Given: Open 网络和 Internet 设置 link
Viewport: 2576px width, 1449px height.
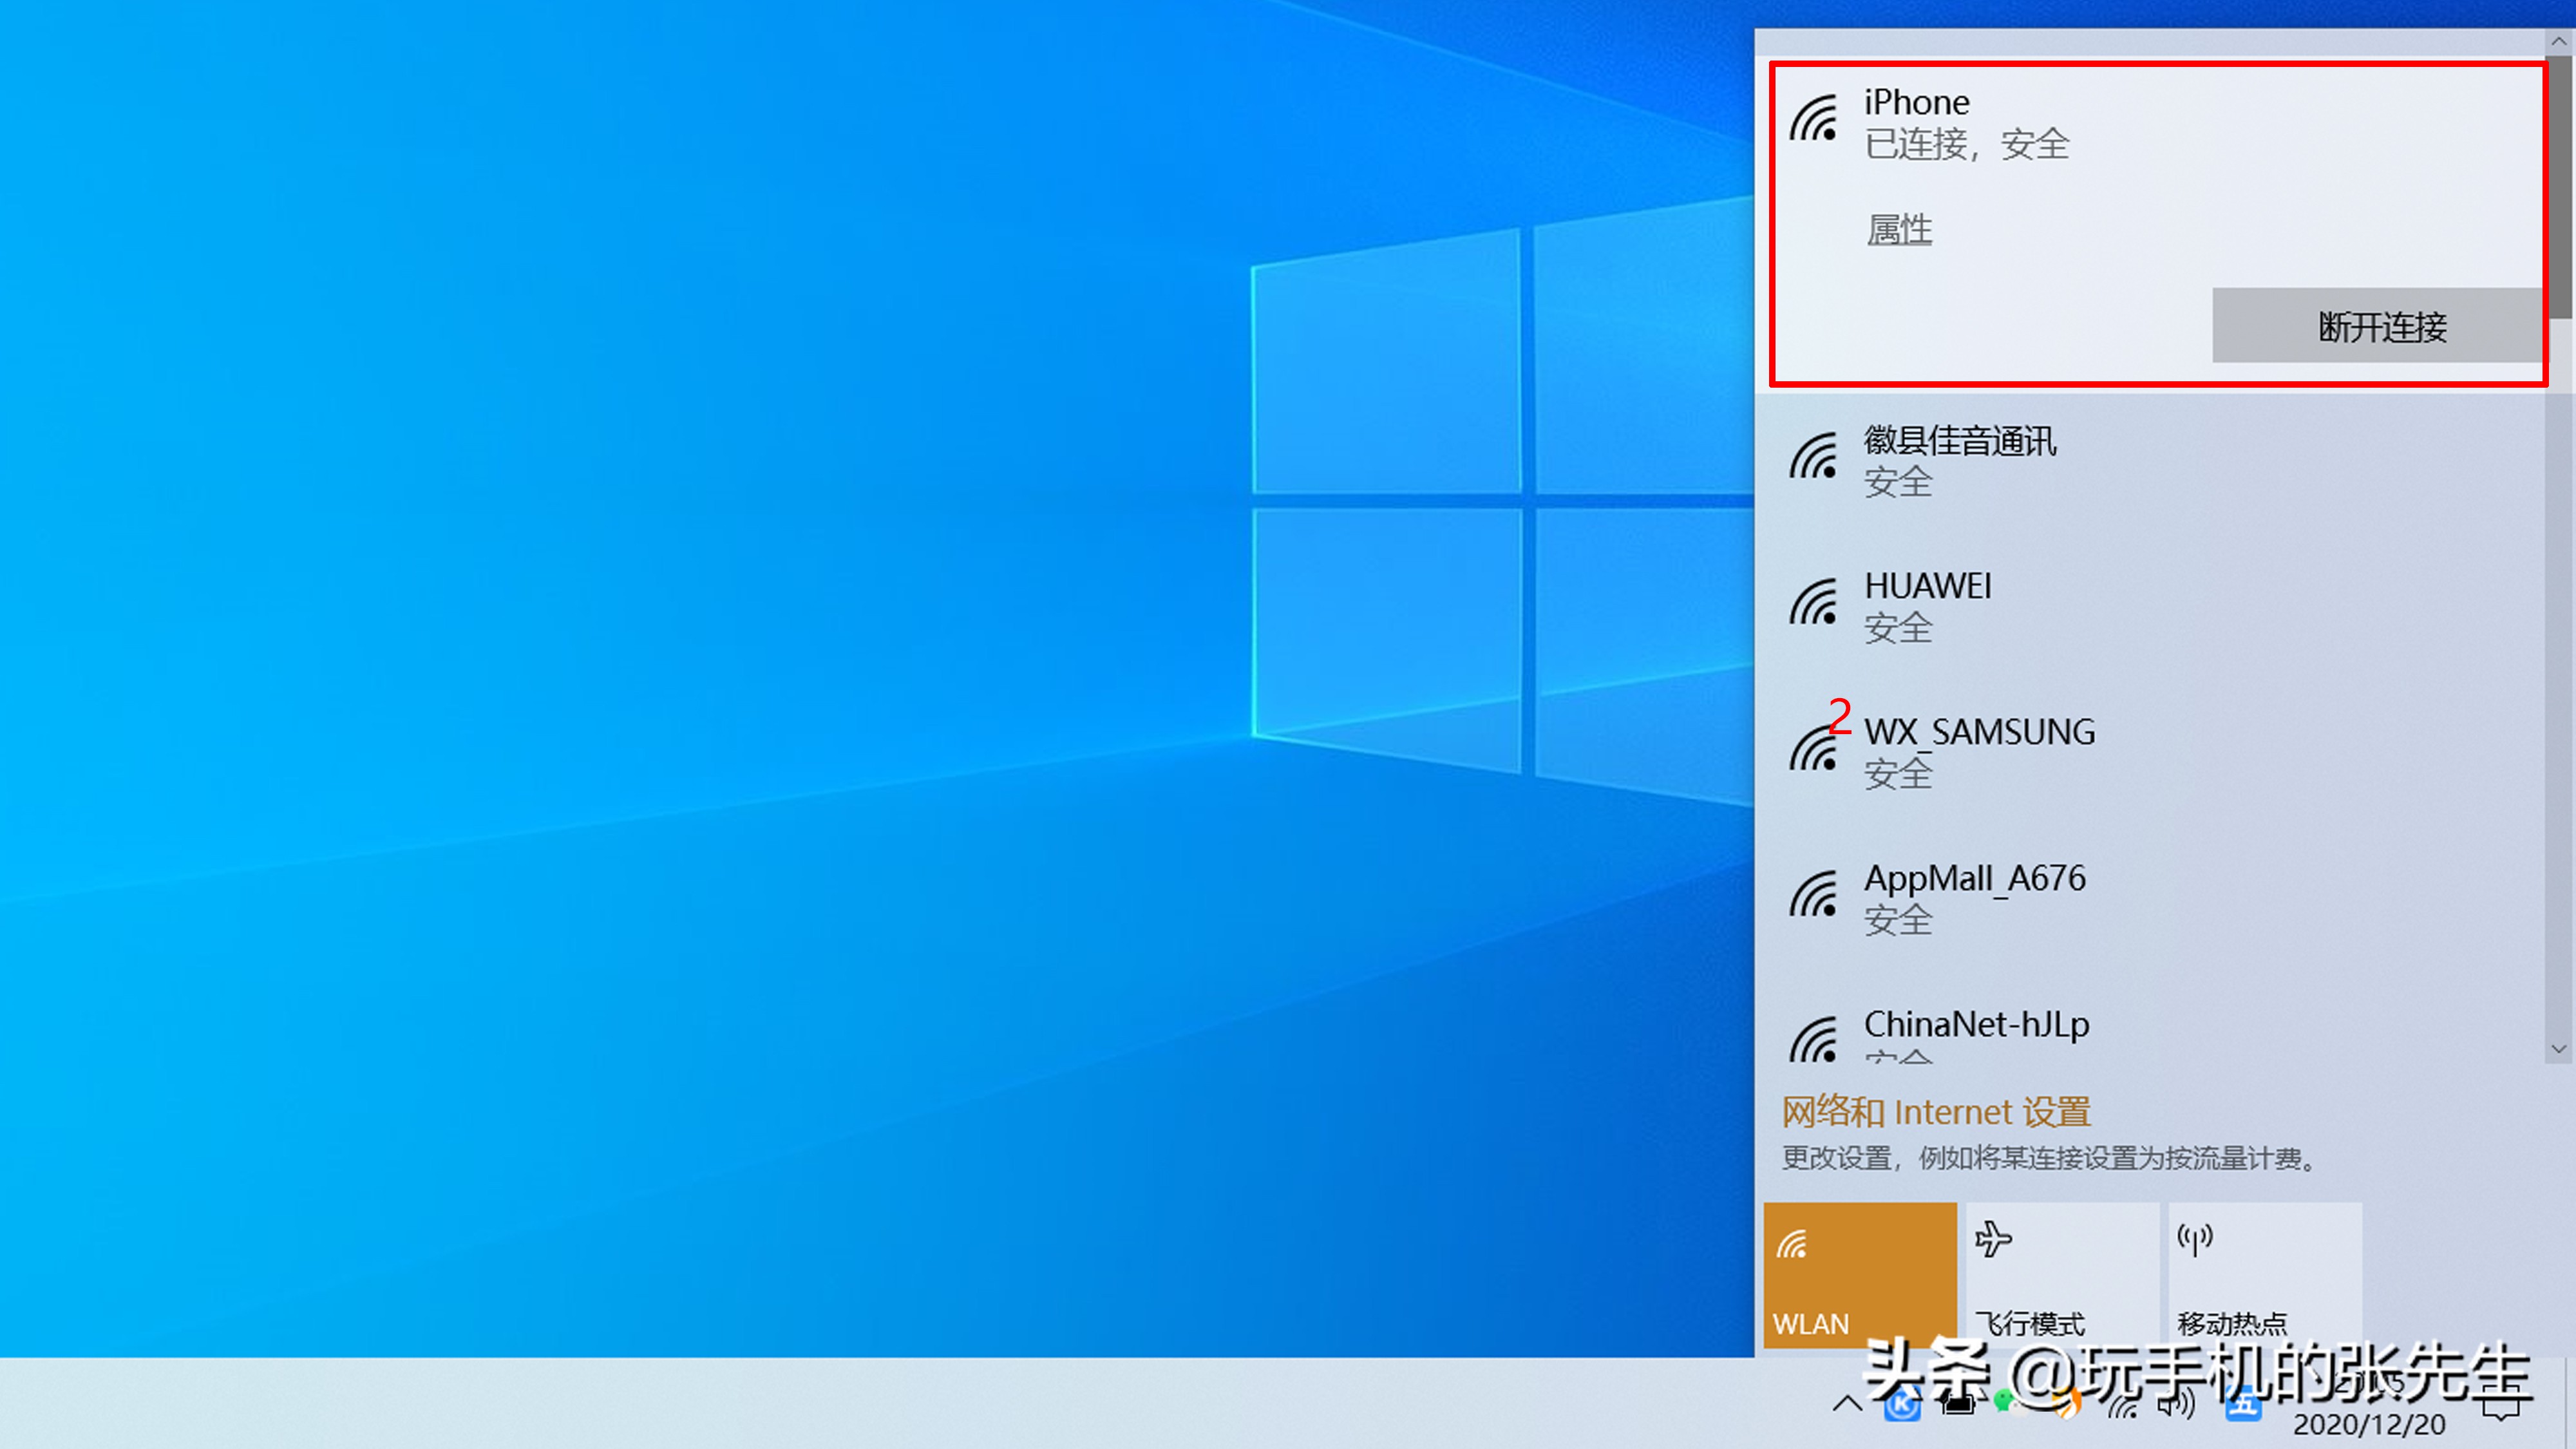Looking at the screenshot, I should click(x=1936, y=1112).
